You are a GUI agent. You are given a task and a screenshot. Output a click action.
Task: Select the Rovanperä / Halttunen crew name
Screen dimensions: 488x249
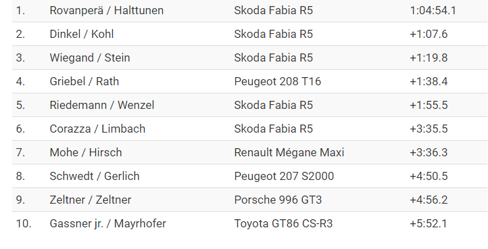click(106, 10)
